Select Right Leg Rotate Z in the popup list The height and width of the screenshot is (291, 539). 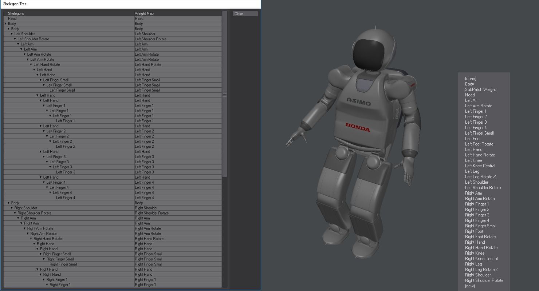point(481,270)
